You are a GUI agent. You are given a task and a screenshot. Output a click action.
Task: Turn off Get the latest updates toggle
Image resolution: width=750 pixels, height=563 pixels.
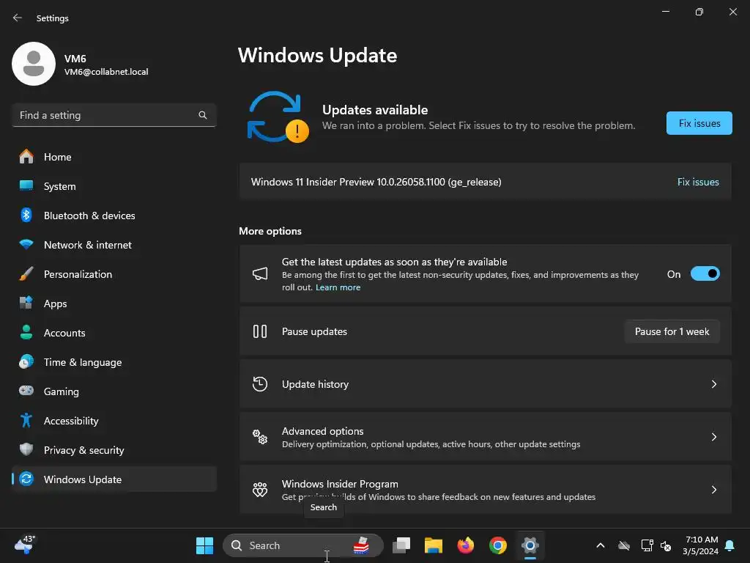pos(705,274)
